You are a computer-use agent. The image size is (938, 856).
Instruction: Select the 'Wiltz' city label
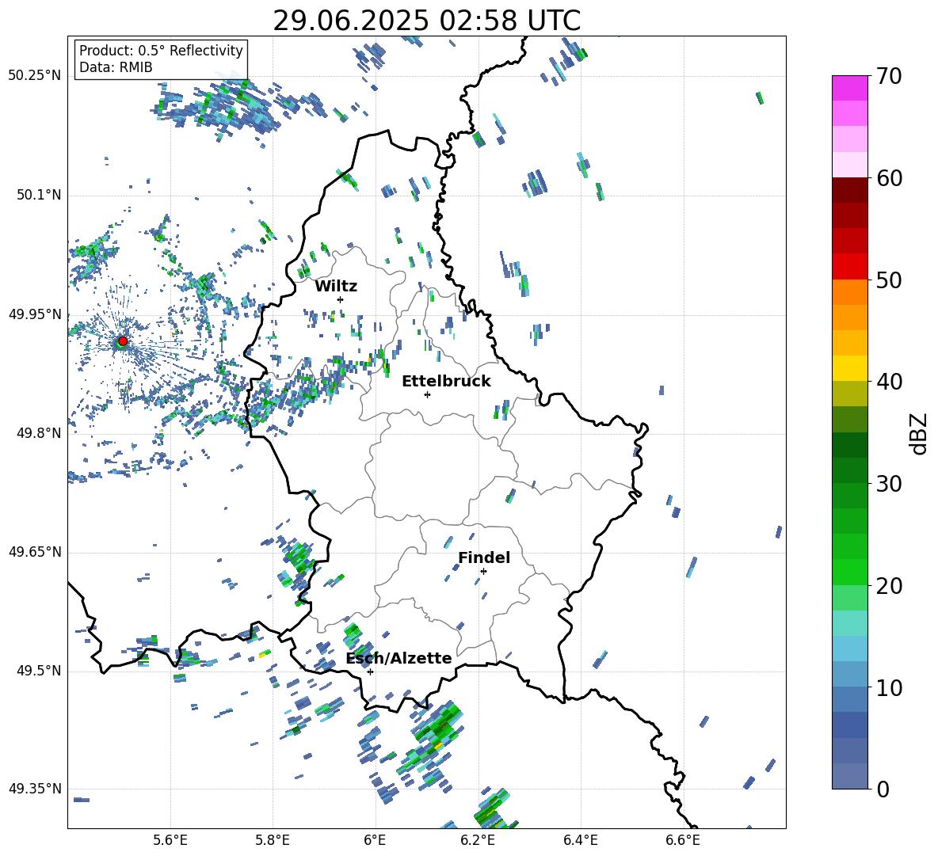[336, 287]
